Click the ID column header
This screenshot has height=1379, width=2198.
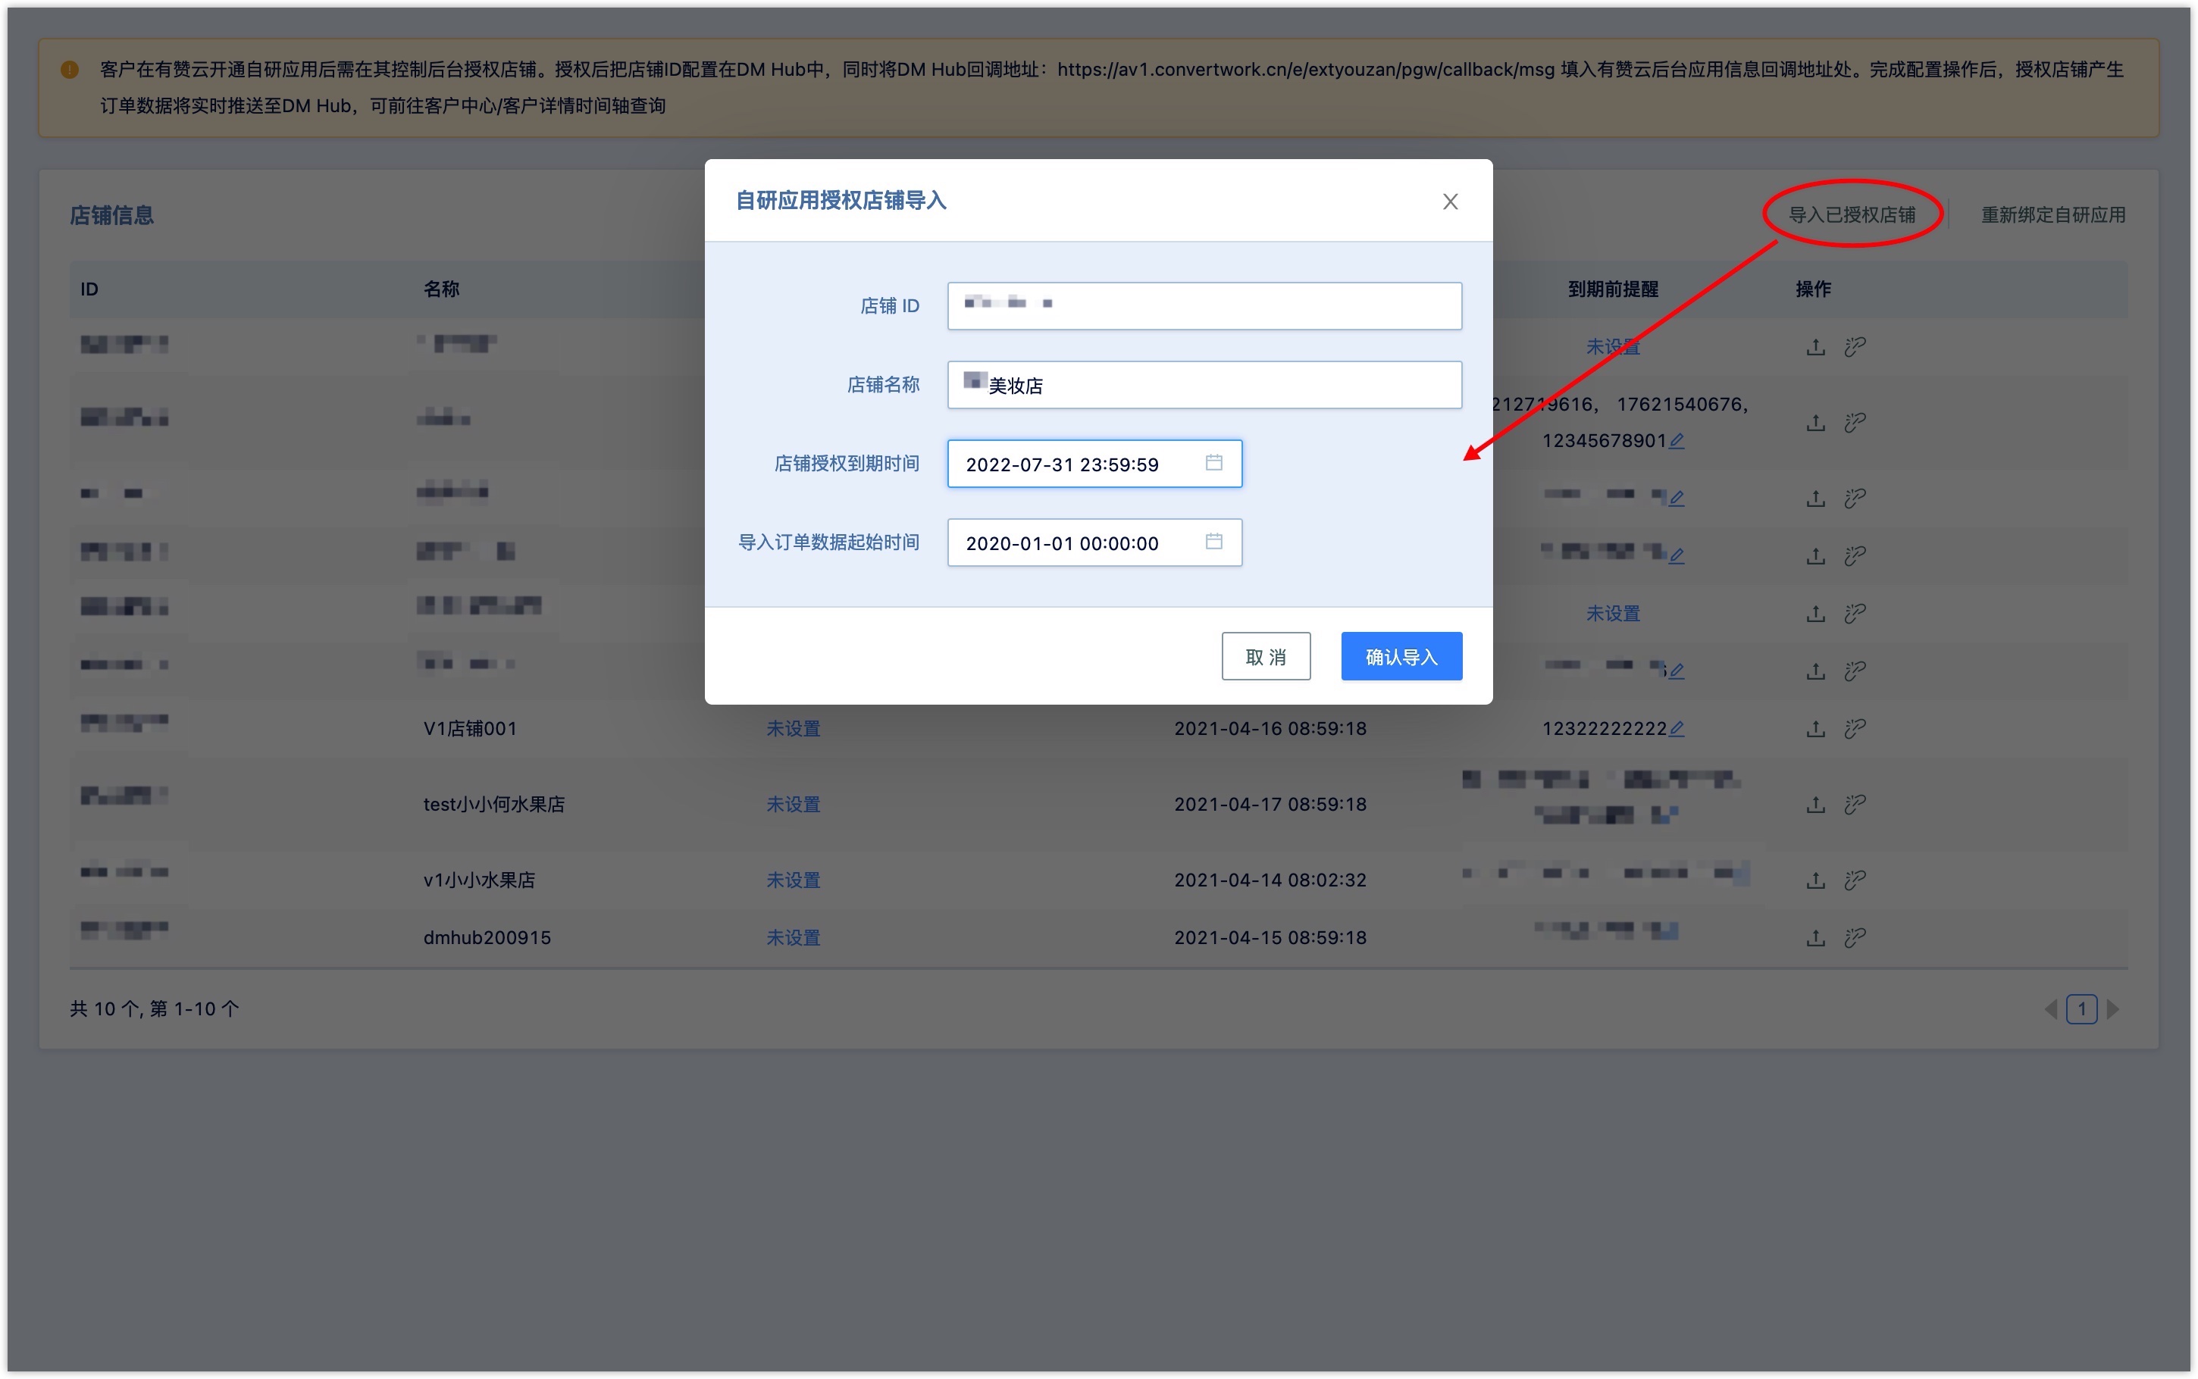(x=89, y=289)
